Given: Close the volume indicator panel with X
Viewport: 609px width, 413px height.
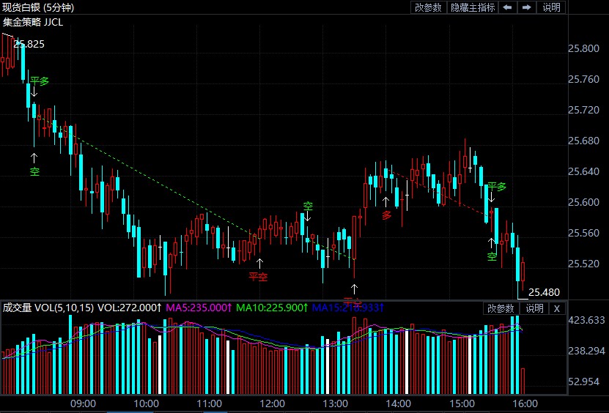Looking at the screenshot, I should [556, 308].
